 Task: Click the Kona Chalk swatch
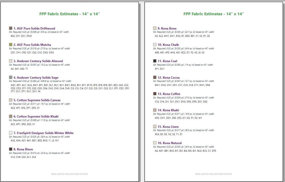(x=155, y=44)
